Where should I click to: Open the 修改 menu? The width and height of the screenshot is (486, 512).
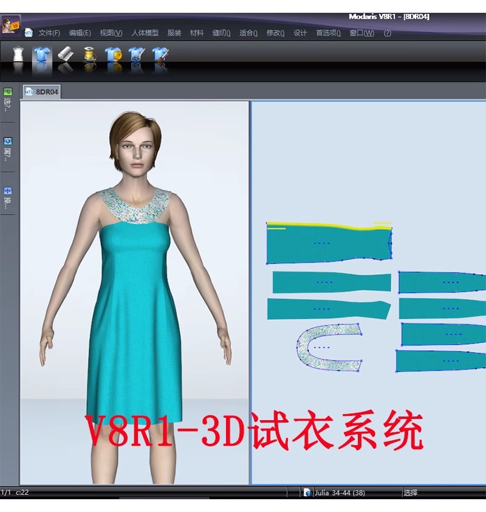(275, 33)
